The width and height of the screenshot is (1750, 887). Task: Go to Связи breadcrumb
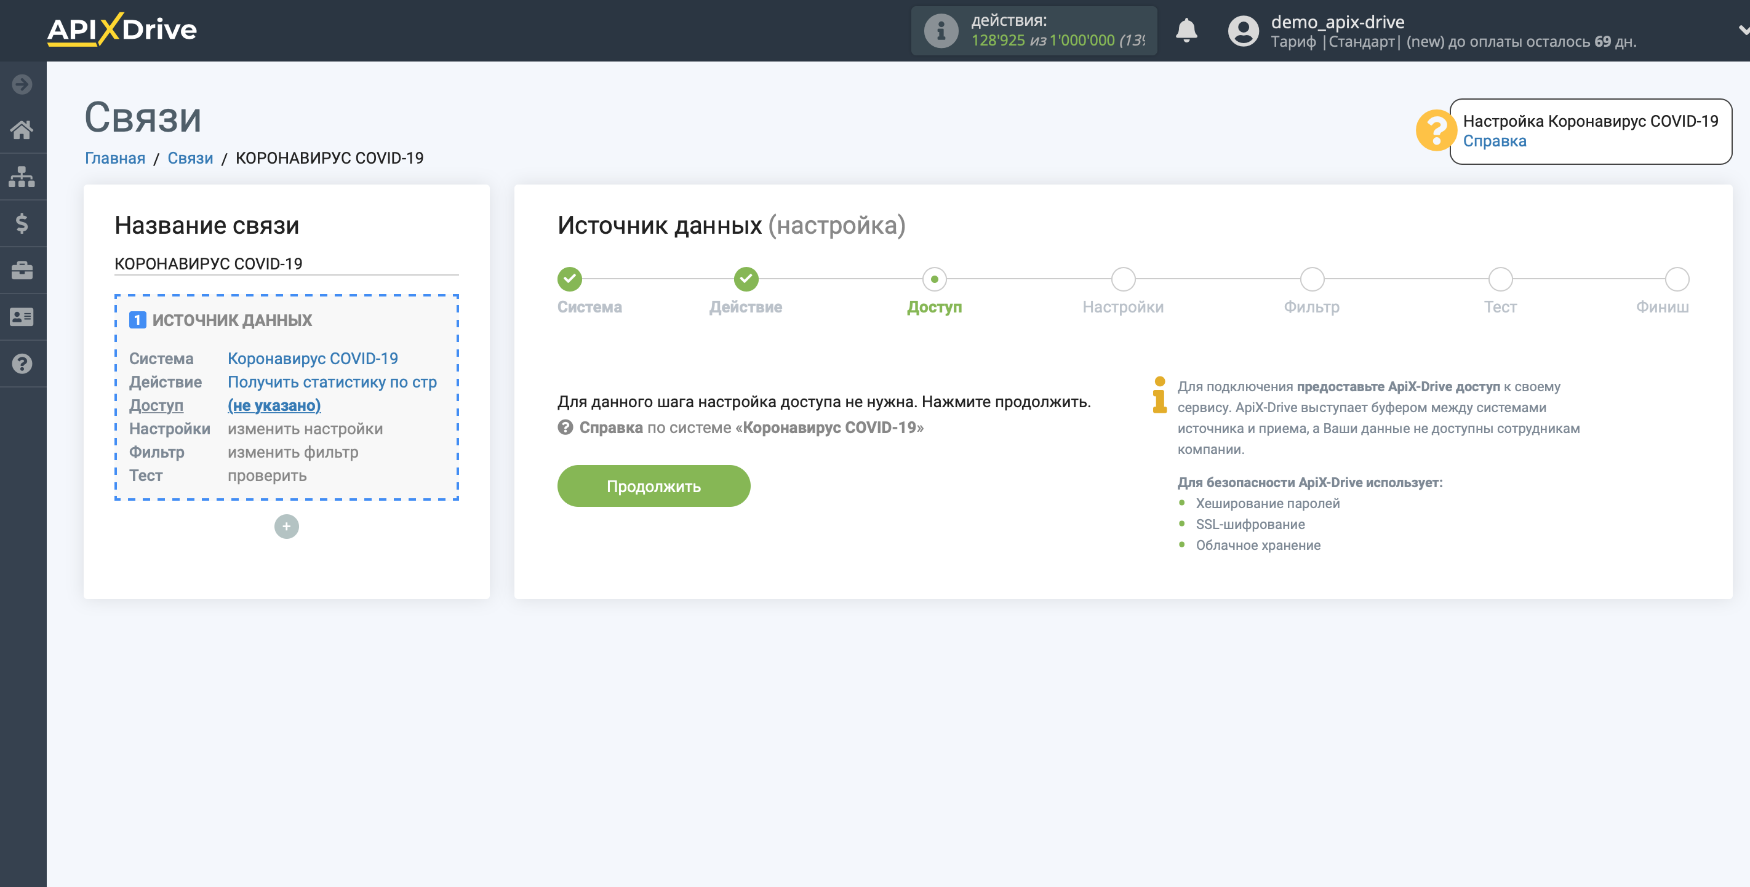click(190, 158)
